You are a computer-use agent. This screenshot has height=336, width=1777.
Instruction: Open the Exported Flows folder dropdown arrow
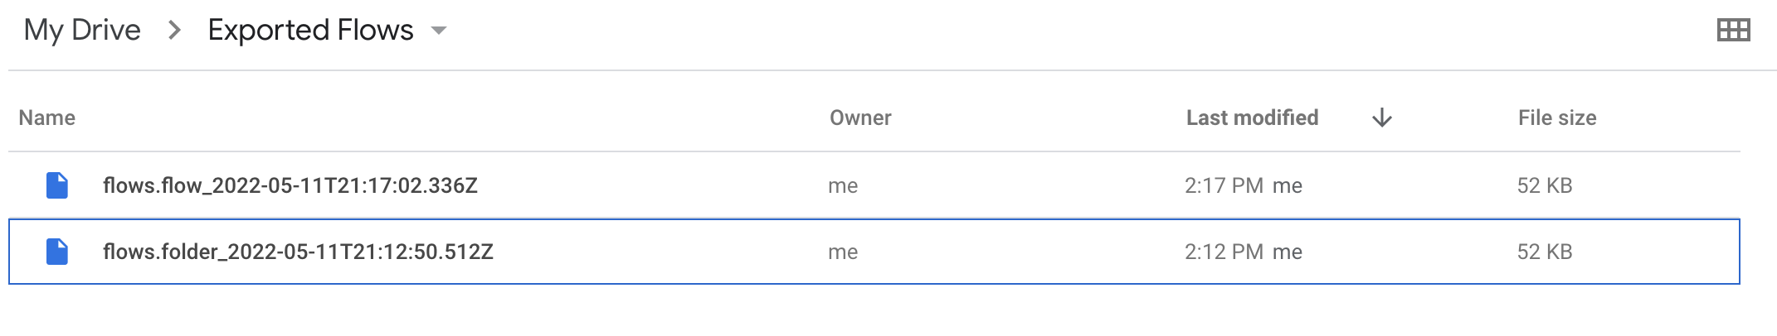click(x=439, y=31)
